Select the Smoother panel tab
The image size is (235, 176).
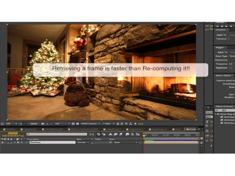tap(221, 30)
